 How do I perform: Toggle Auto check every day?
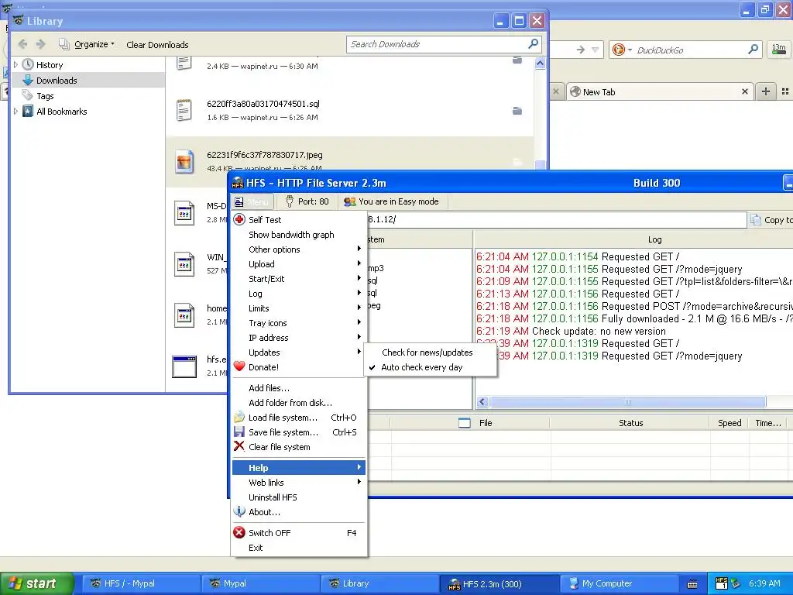(x=421, y=367)
